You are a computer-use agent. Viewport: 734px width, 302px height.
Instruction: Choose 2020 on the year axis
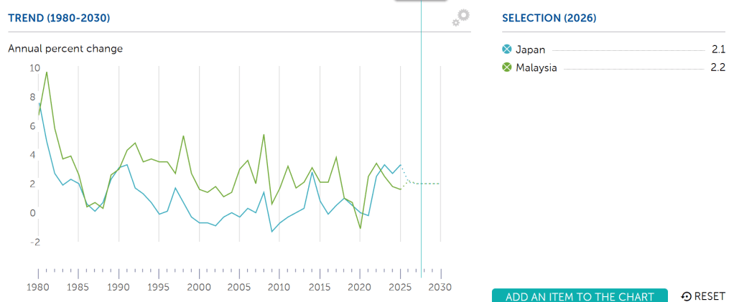[360, 287]
